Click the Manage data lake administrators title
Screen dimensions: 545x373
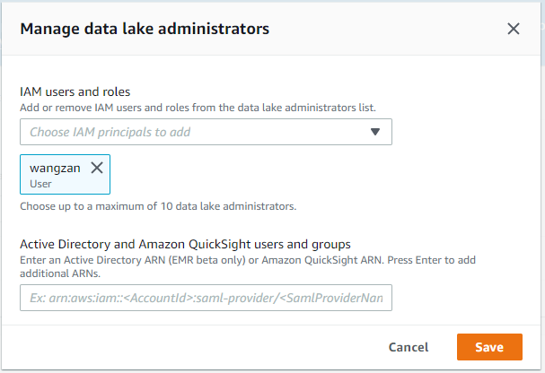(145, 29)
